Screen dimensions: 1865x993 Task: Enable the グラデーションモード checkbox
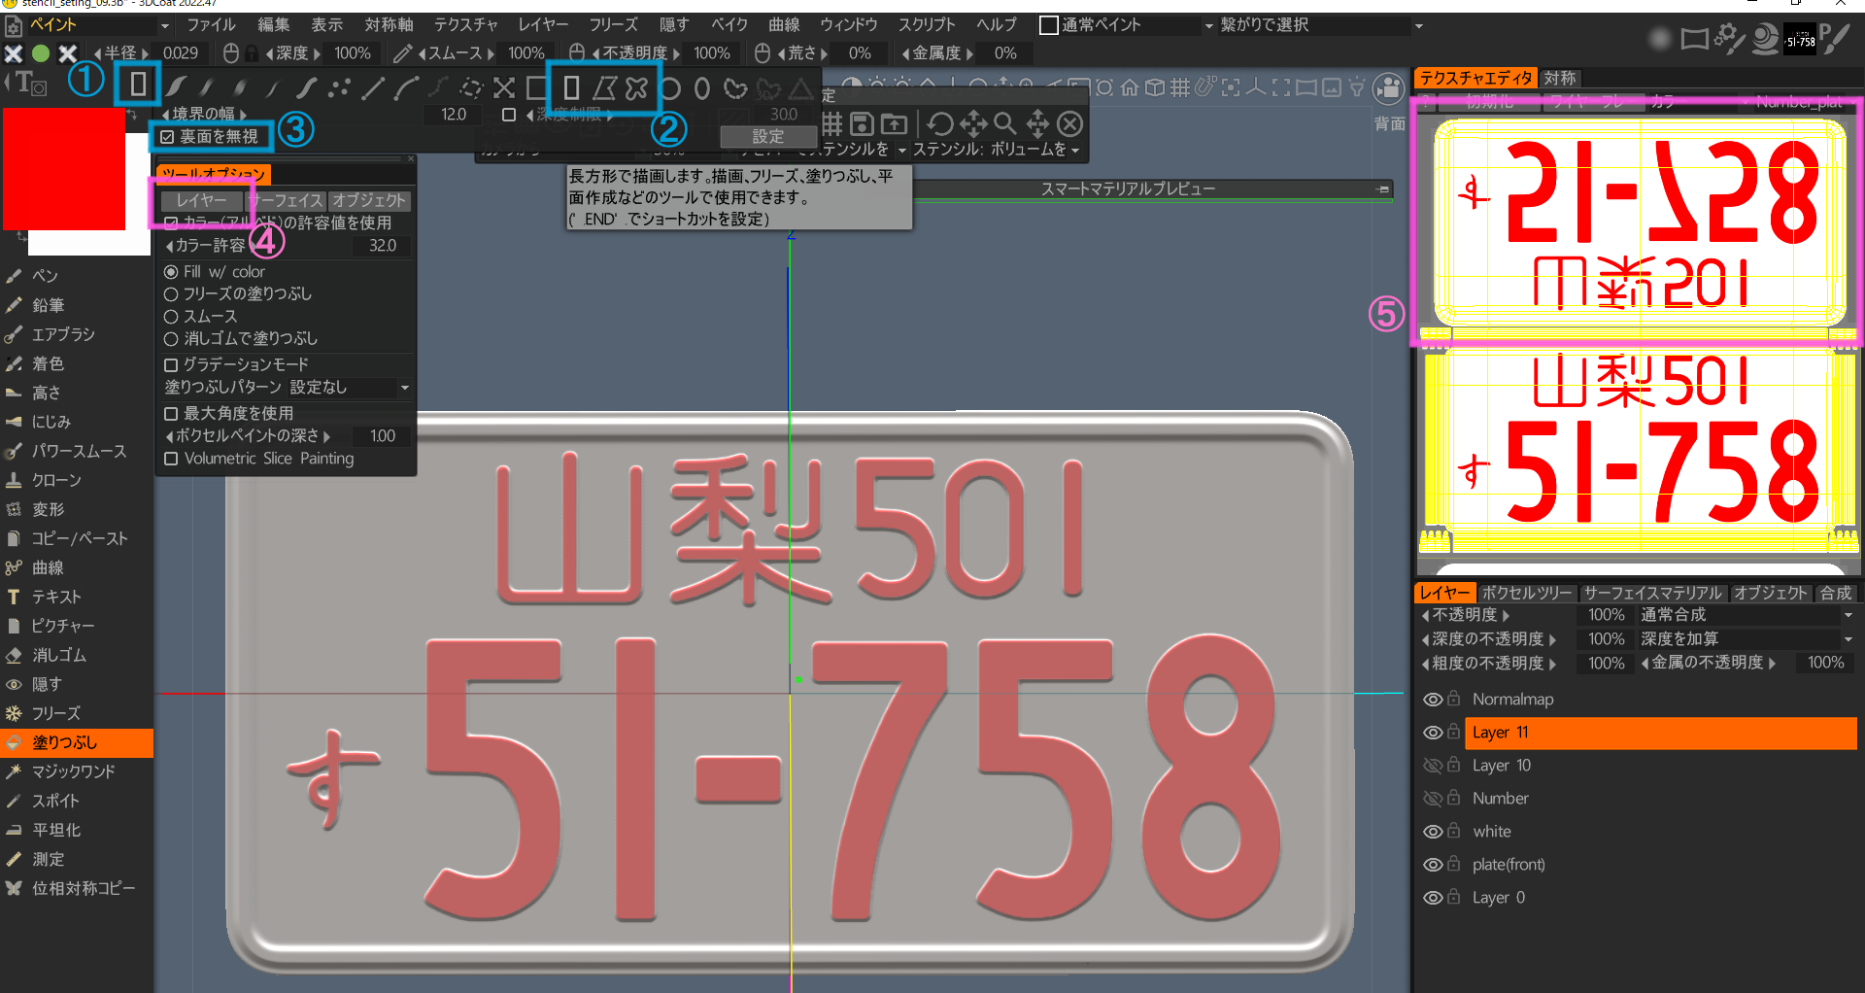[171, 365]
